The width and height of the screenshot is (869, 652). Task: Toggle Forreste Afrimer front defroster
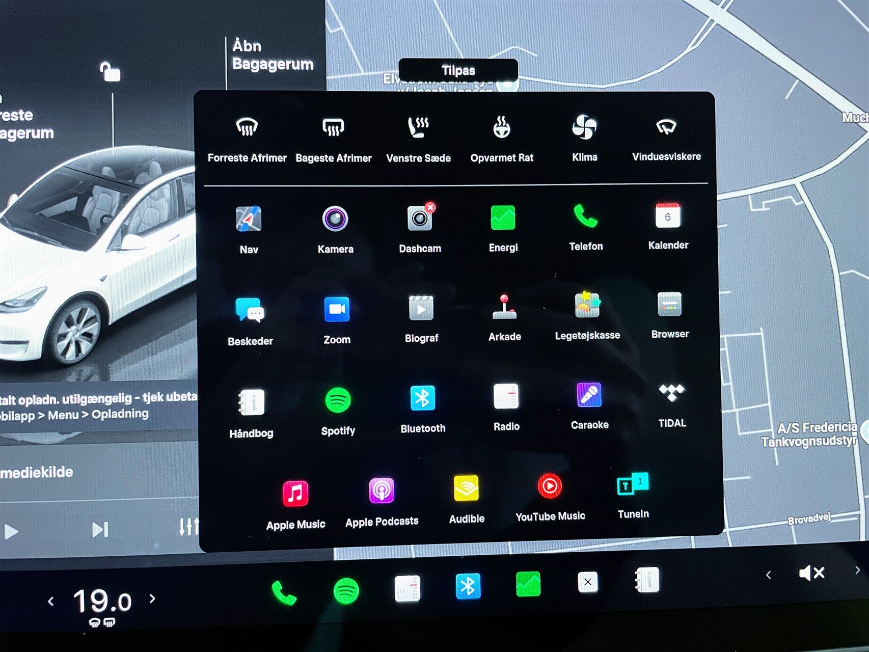pyautogui.click(x=247, y=139)
